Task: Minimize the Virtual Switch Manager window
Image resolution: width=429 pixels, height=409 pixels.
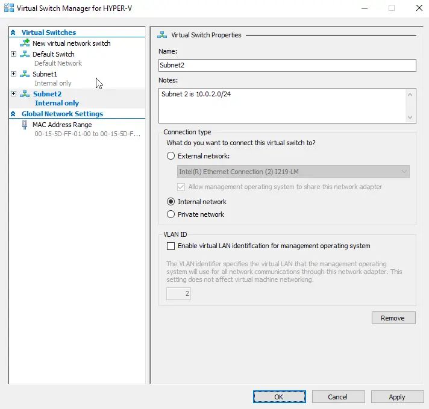Action: pyautogui.click(x=365, y=8)
